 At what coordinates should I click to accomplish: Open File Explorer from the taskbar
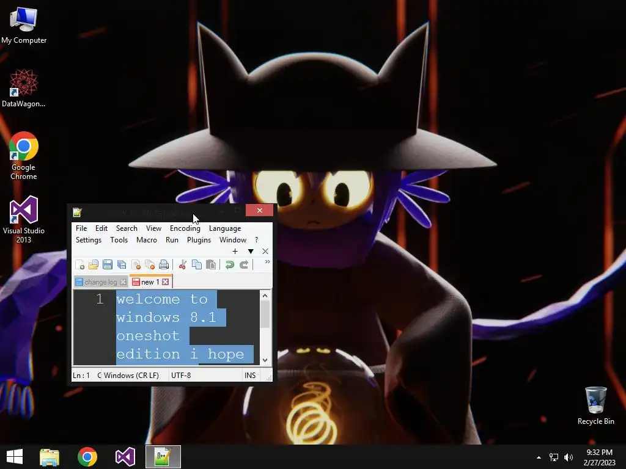(50, 457)
